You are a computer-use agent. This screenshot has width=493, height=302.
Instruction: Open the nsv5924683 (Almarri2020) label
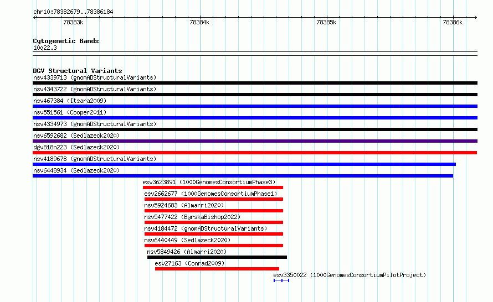(184, 205)
